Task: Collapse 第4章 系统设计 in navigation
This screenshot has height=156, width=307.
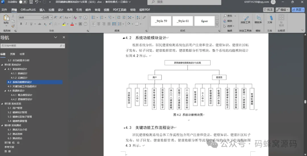Action: pos(2,65)
